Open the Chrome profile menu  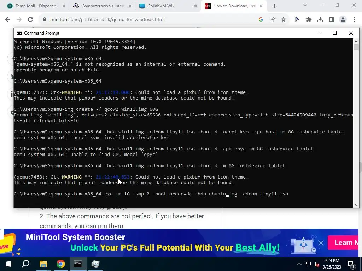pyautogui.click(x=343, y=20)
